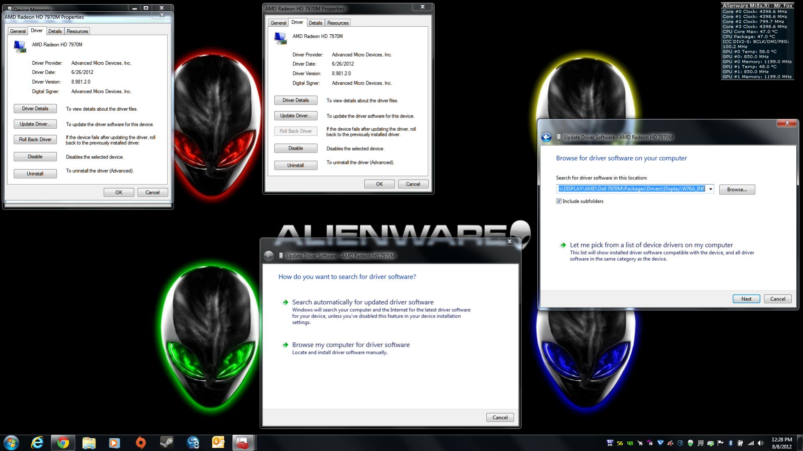This screenshot has width=803, height=451.
Task: Open the Details tab in the middle properties window
Action: pos(316,23)
